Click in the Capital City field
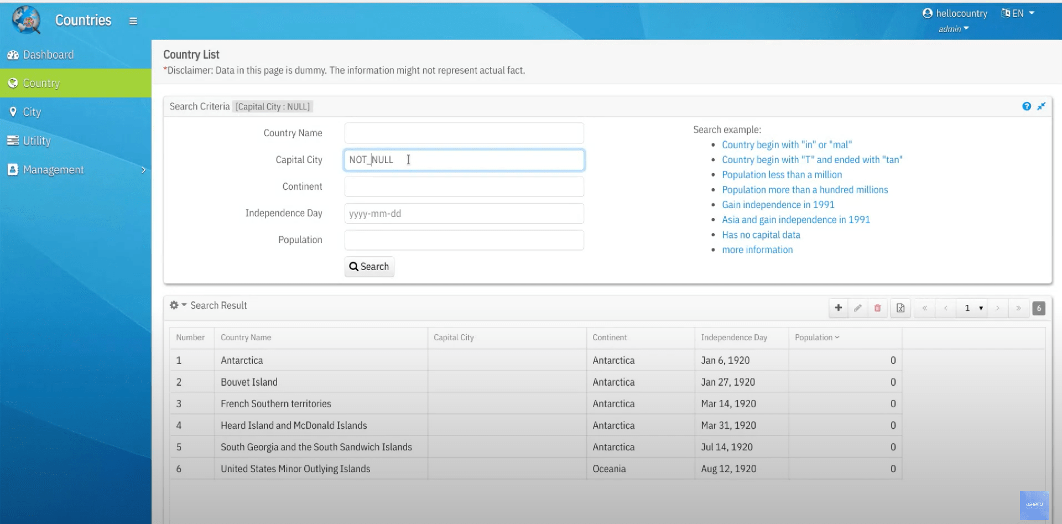The width and height of the screenshot is (1062, 524). pos(464,160)
